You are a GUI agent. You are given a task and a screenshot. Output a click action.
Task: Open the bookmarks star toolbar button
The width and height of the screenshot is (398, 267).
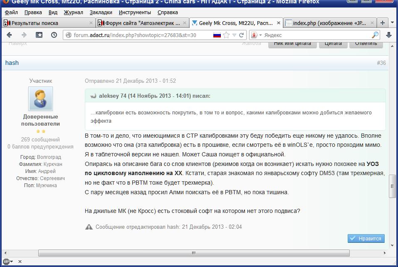[x=39, y=35]
